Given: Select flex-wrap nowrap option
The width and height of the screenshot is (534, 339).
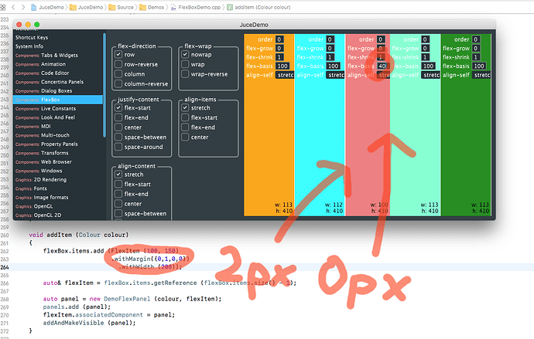Looking at the screenshot, I should pos(197,54).
